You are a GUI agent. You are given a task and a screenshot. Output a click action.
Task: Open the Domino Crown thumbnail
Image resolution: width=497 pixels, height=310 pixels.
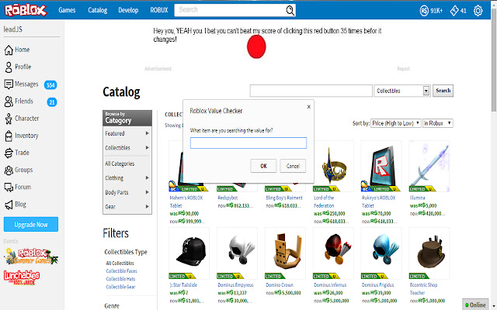point(285,253)
